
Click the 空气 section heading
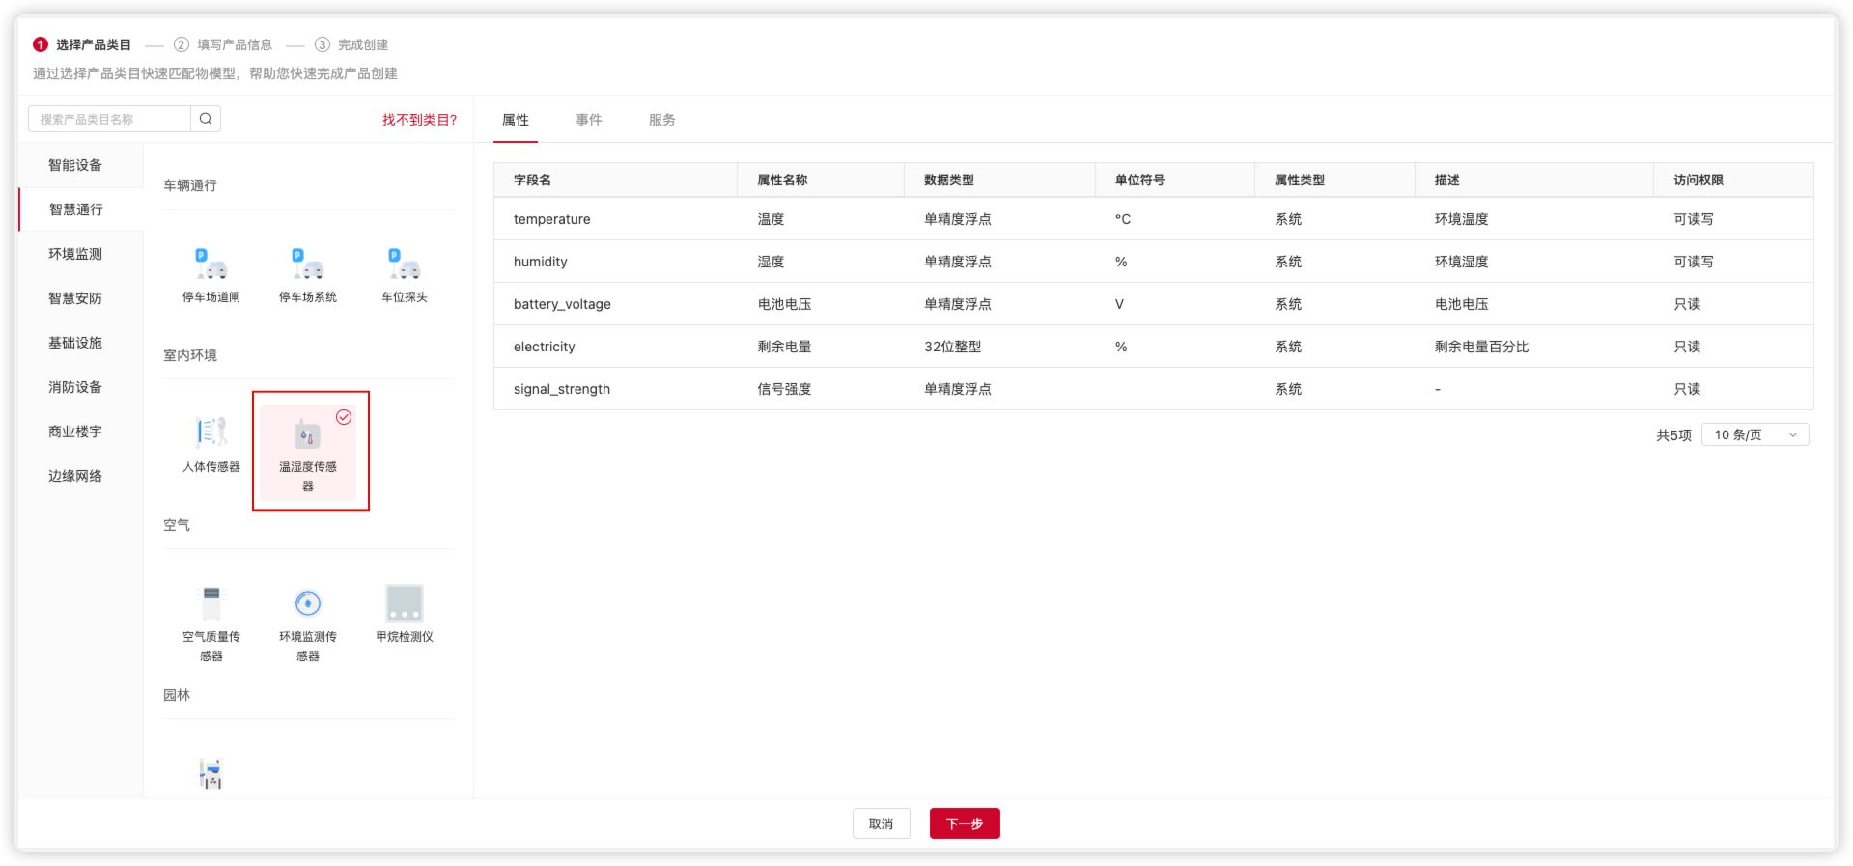point(177,525)
